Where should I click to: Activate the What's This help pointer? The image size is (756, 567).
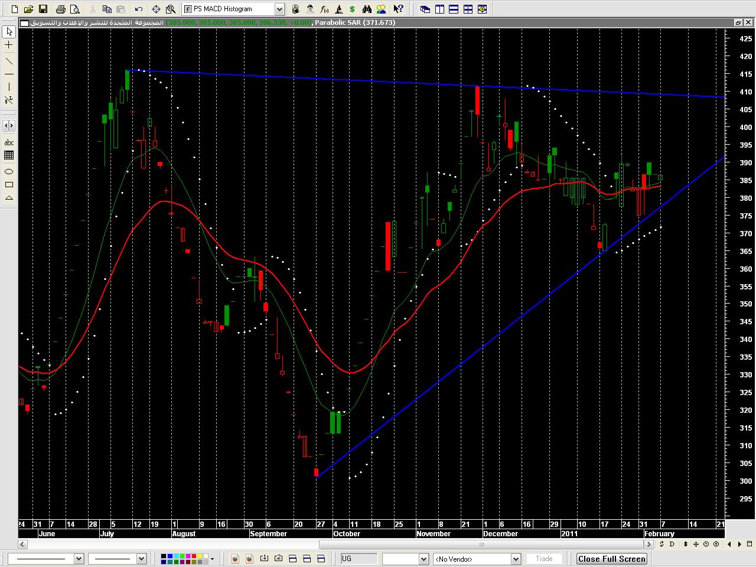tap(399, 9)
